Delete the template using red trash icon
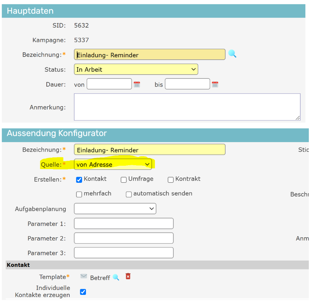 tap(128, 276)
